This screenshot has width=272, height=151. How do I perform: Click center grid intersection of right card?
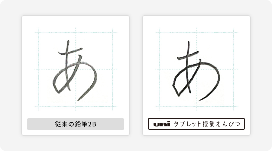(196, 69)
